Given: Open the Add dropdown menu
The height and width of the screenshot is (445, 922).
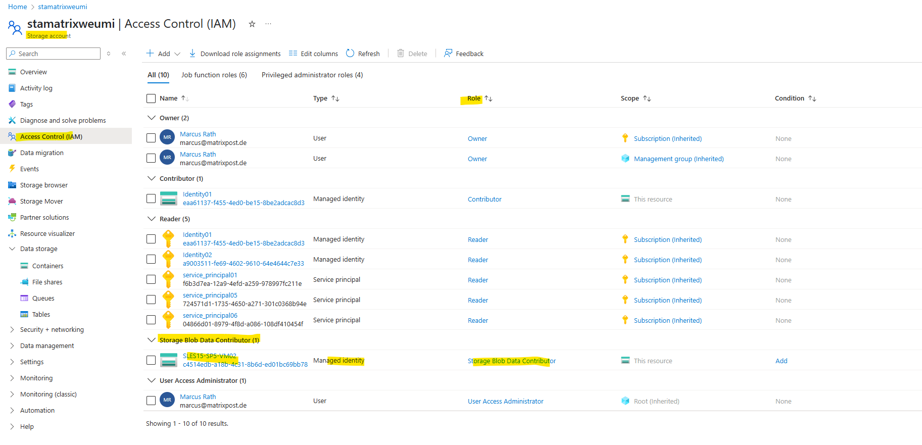Looking at the screenshot, I should coord(163,54).
